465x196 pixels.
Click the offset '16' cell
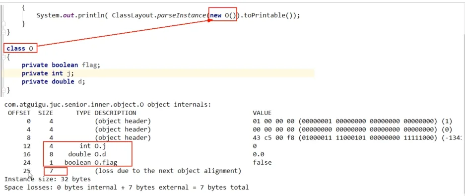click(x=26, y=154)
